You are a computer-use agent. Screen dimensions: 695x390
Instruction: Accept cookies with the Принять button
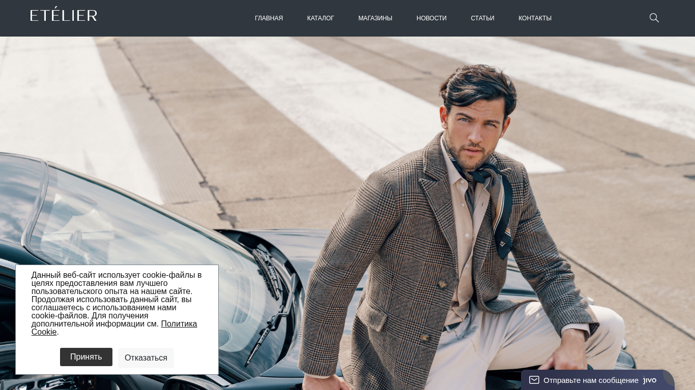click(x=86, y=357)
